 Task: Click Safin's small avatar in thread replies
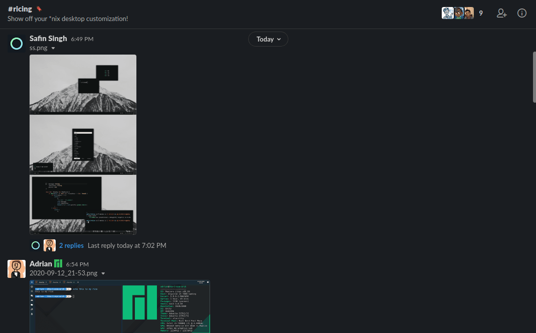click(x=36, y=245)
